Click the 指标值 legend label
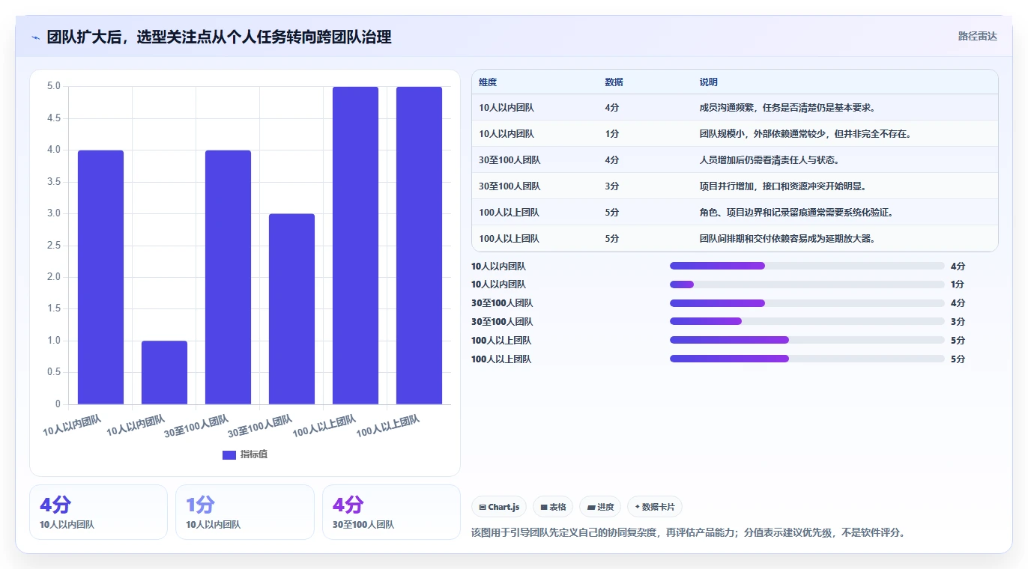 253,454
